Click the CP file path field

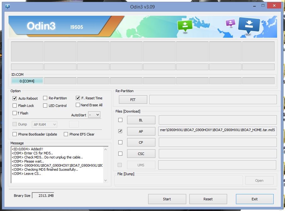(x=218, y=142)
